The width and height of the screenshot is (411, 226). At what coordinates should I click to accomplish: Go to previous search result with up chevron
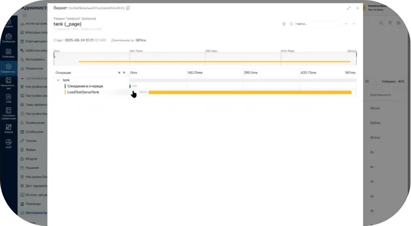354,24
